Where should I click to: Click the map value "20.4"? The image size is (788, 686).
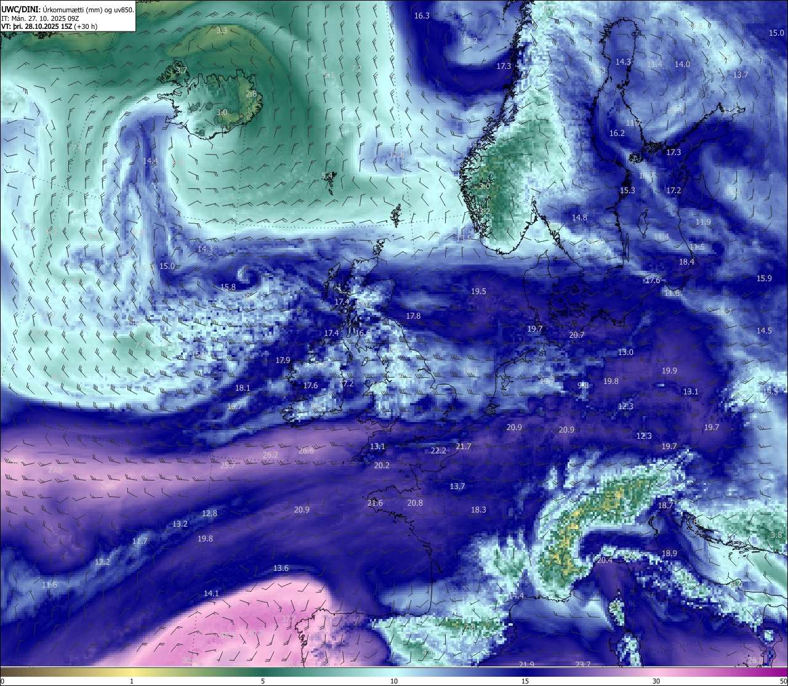point(605,560)
